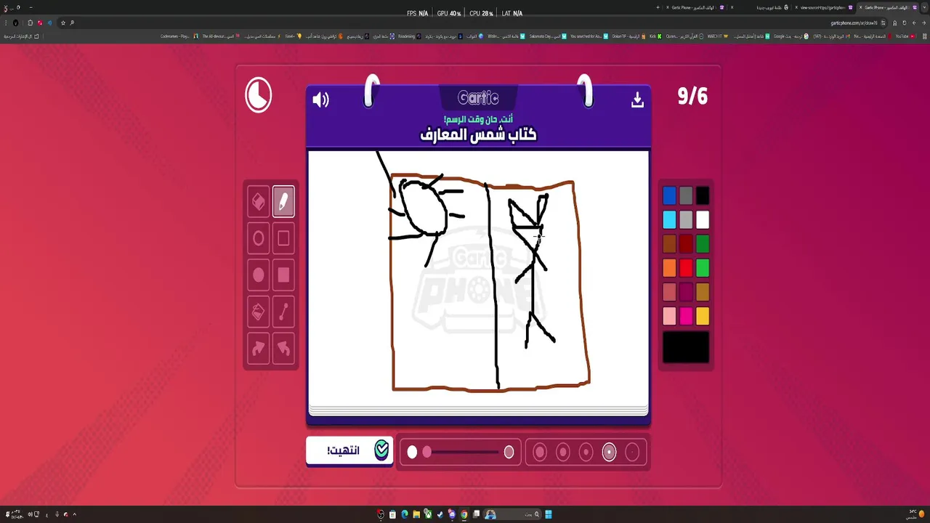Switch to the view-source garticphone browser tab
This screenshot has width=930, height=523.
pyautogui.click(x=822, y=7)
